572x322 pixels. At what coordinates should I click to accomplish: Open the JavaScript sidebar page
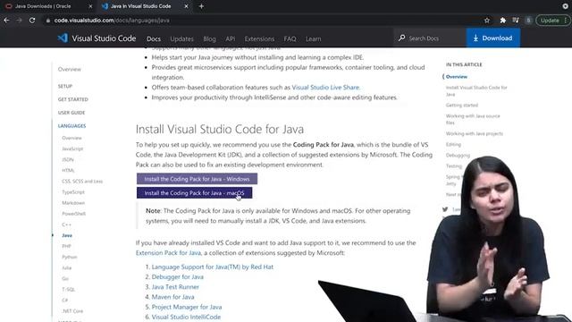point(72,148)
